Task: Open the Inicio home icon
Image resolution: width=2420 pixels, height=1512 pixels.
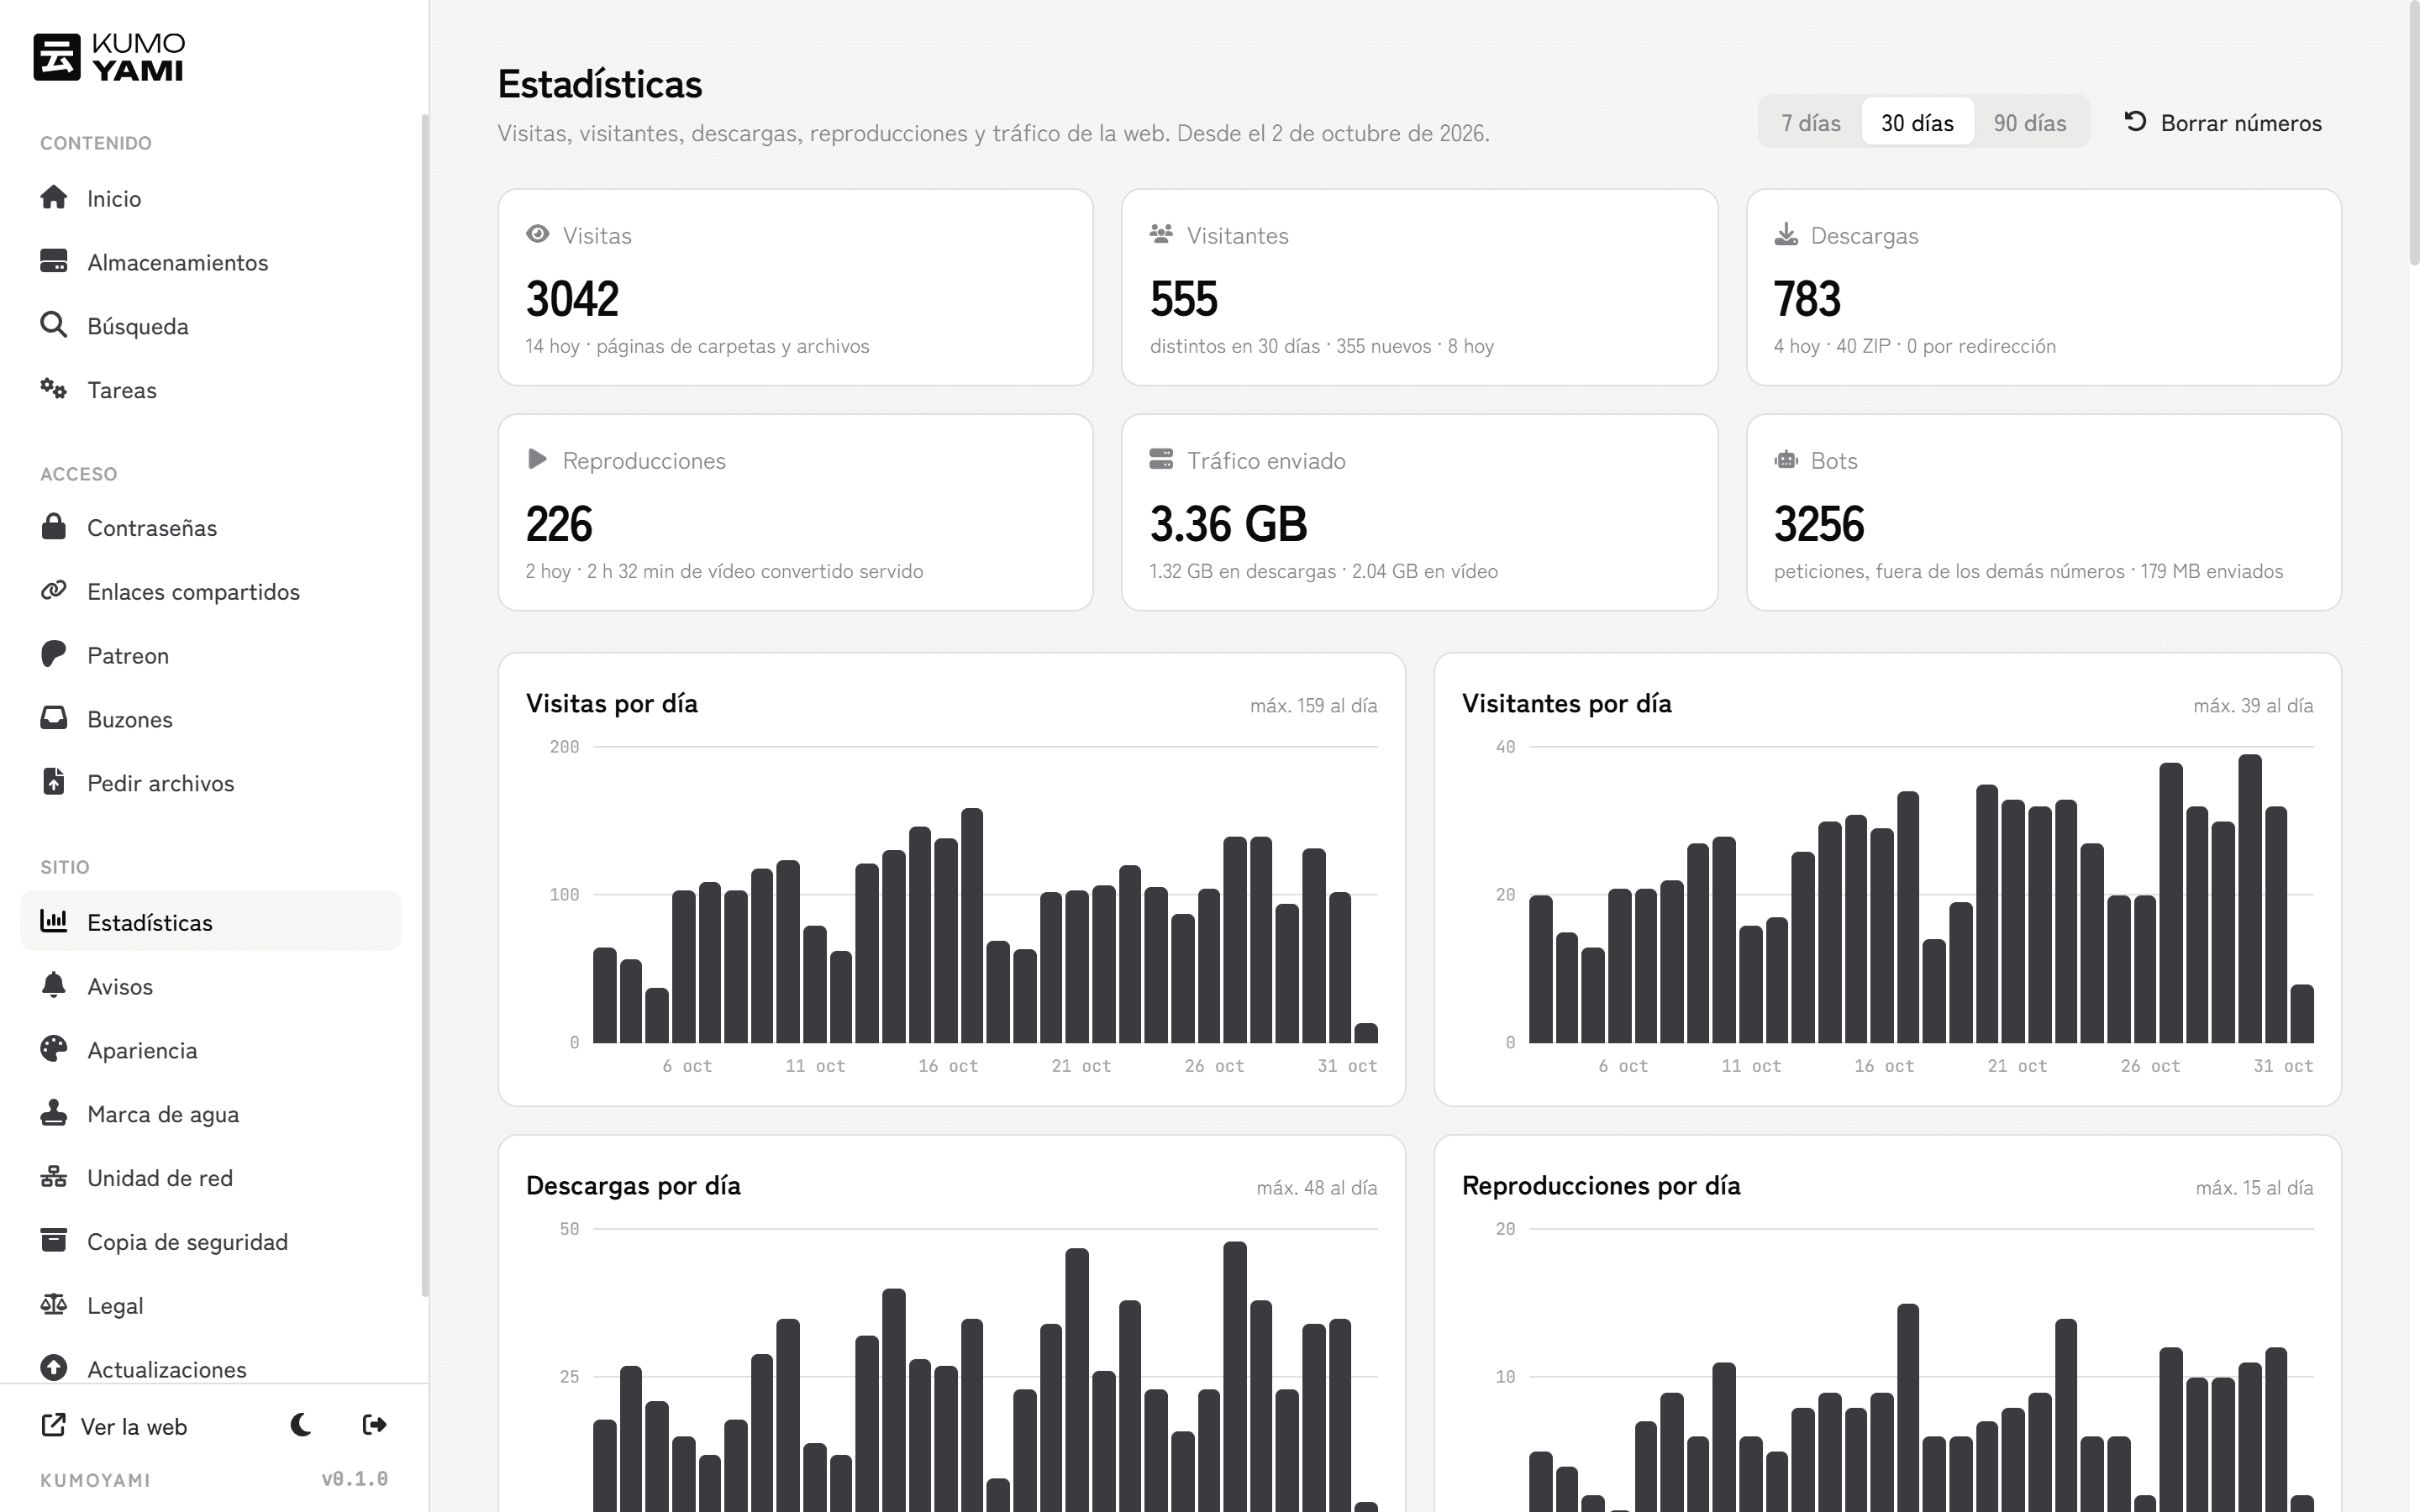Action: 54,198
